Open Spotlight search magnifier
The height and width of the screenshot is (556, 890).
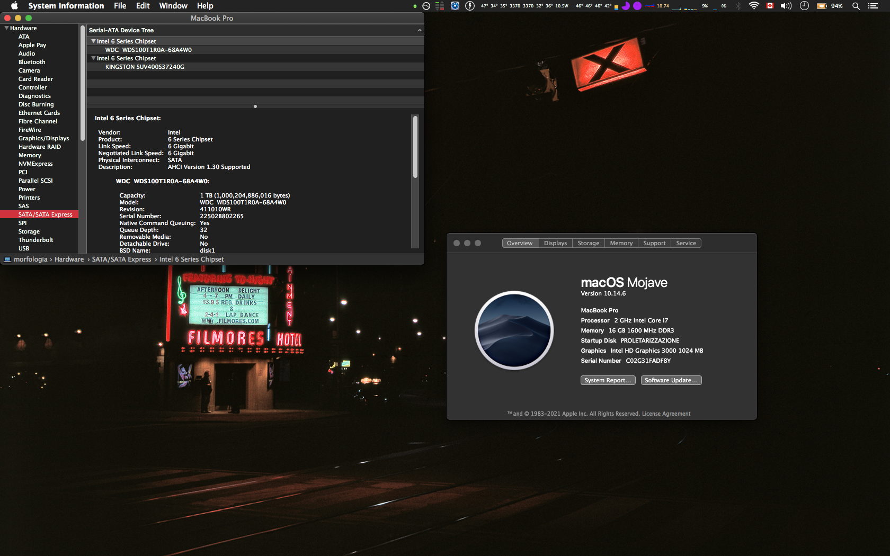click(856, 6)
